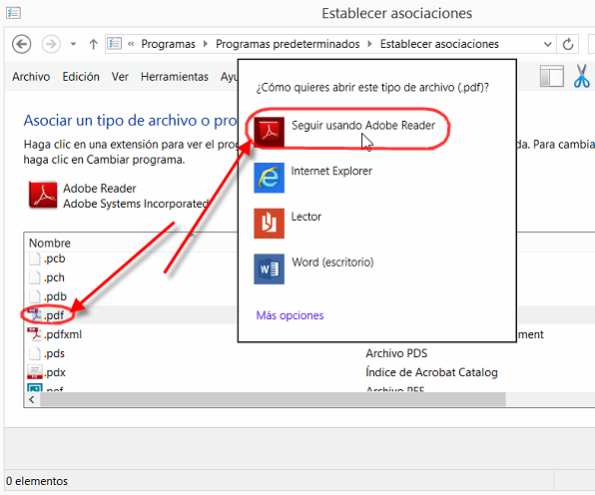The height and width of the screenshot is (495, 595).
Task: Select the .pcb extension row
Action: 131,258
